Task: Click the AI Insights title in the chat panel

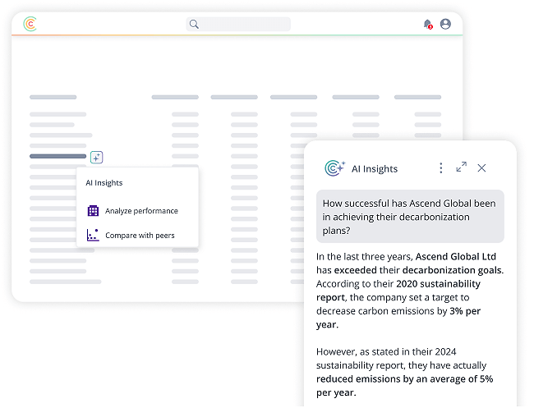Action: [x=375, y=169]
